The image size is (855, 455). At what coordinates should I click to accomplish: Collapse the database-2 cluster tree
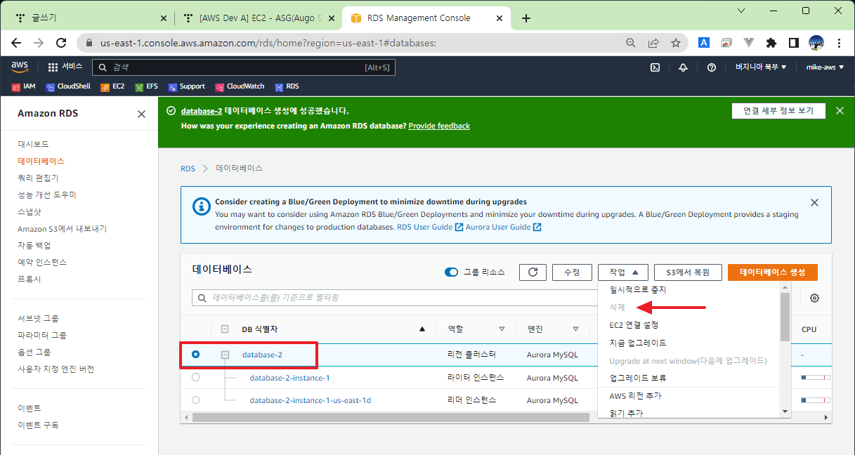tap(225, 355)
